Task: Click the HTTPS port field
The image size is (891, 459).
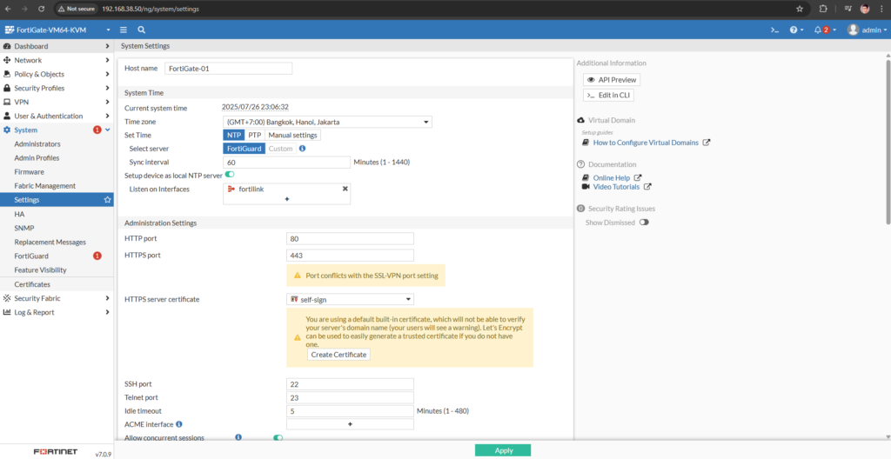Action: coord(350,256)
